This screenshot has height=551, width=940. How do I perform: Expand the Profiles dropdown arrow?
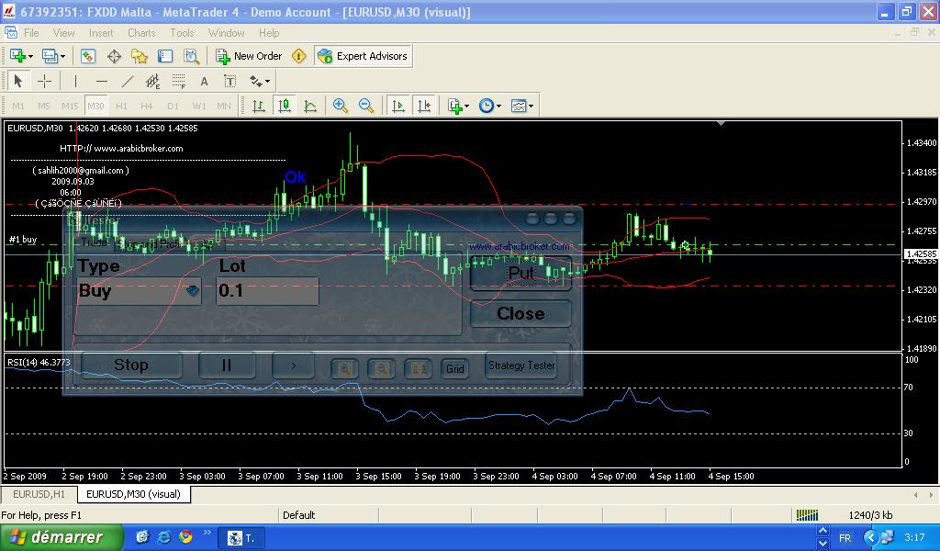click(62, 56)
